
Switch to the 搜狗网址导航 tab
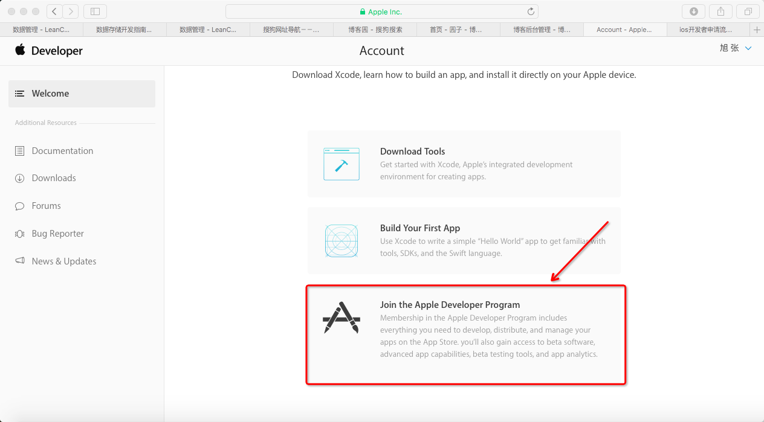tap(291, 30)
